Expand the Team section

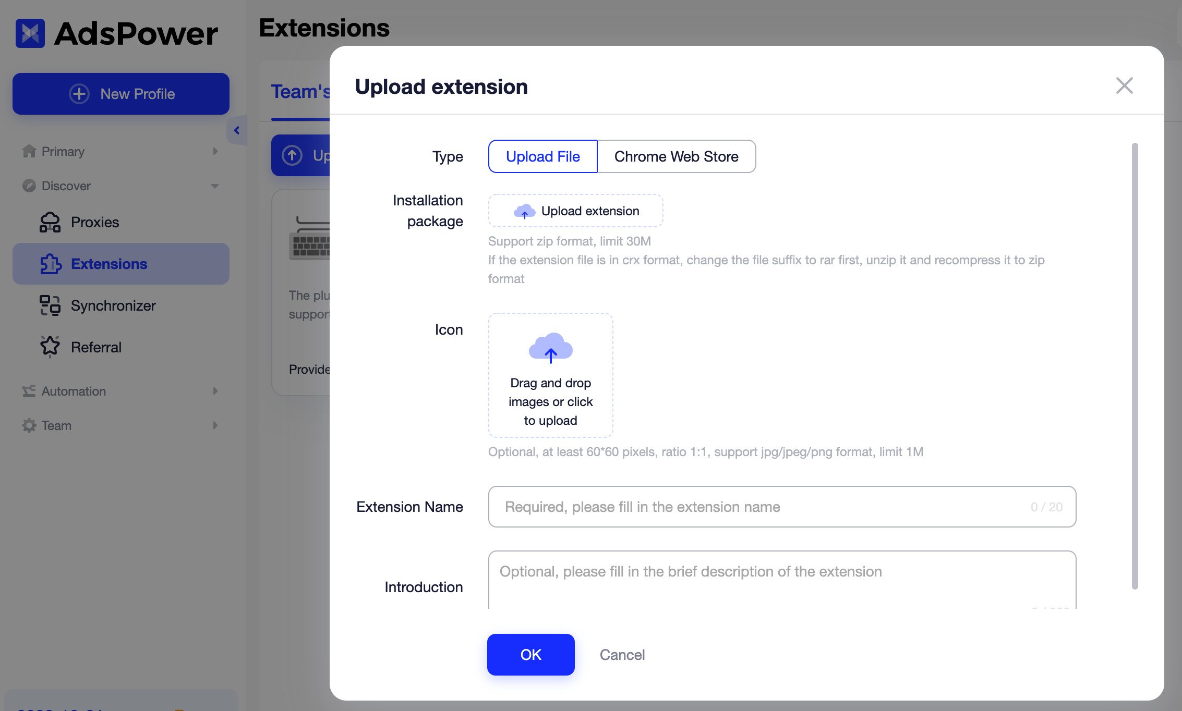pyautogui.click(x=215, y=425)
